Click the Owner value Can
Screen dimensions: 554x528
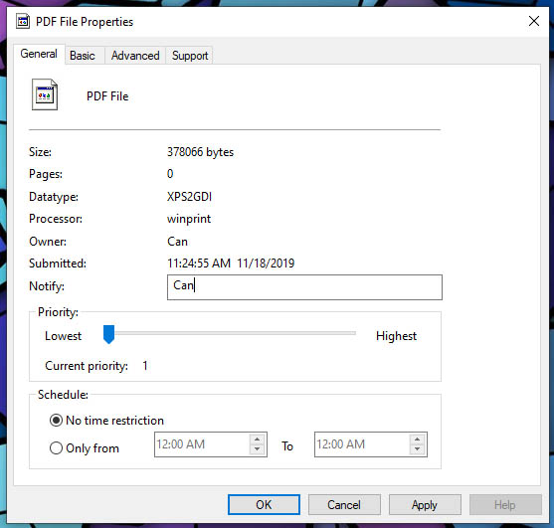[x=177, y=242]
